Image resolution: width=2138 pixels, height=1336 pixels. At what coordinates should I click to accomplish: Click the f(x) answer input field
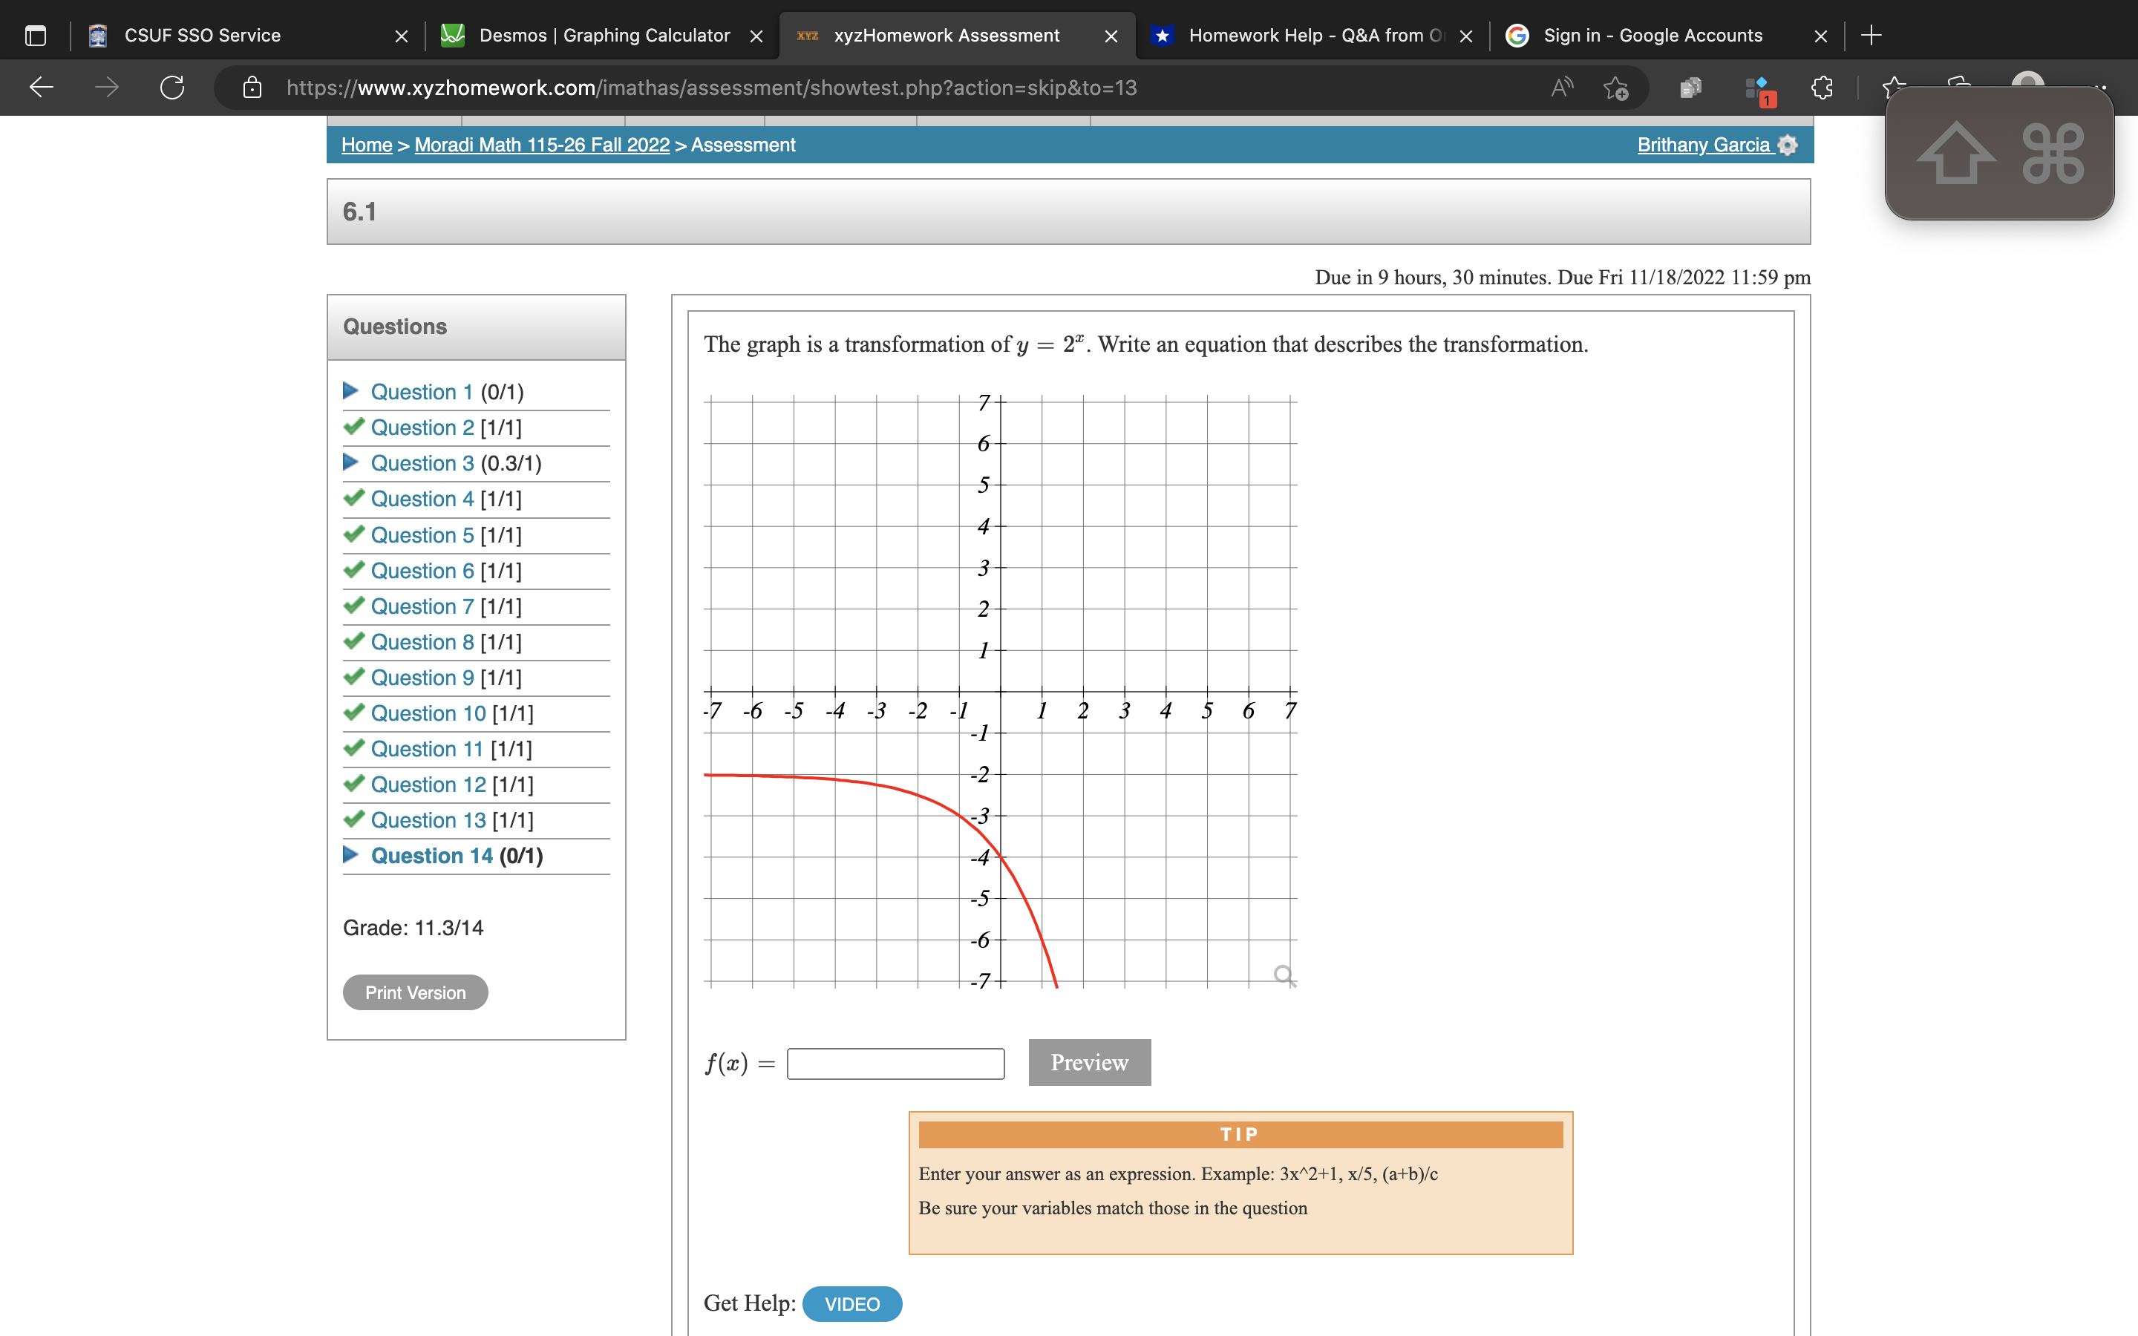[895, 1063]
